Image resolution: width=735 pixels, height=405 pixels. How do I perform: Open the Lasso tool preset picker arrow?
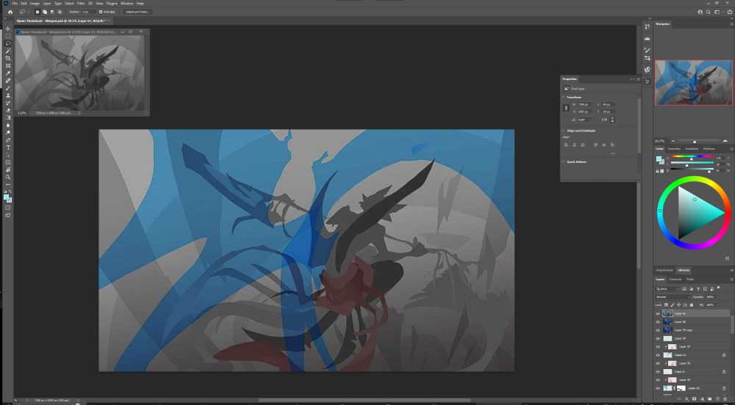[x=29, y=12]
